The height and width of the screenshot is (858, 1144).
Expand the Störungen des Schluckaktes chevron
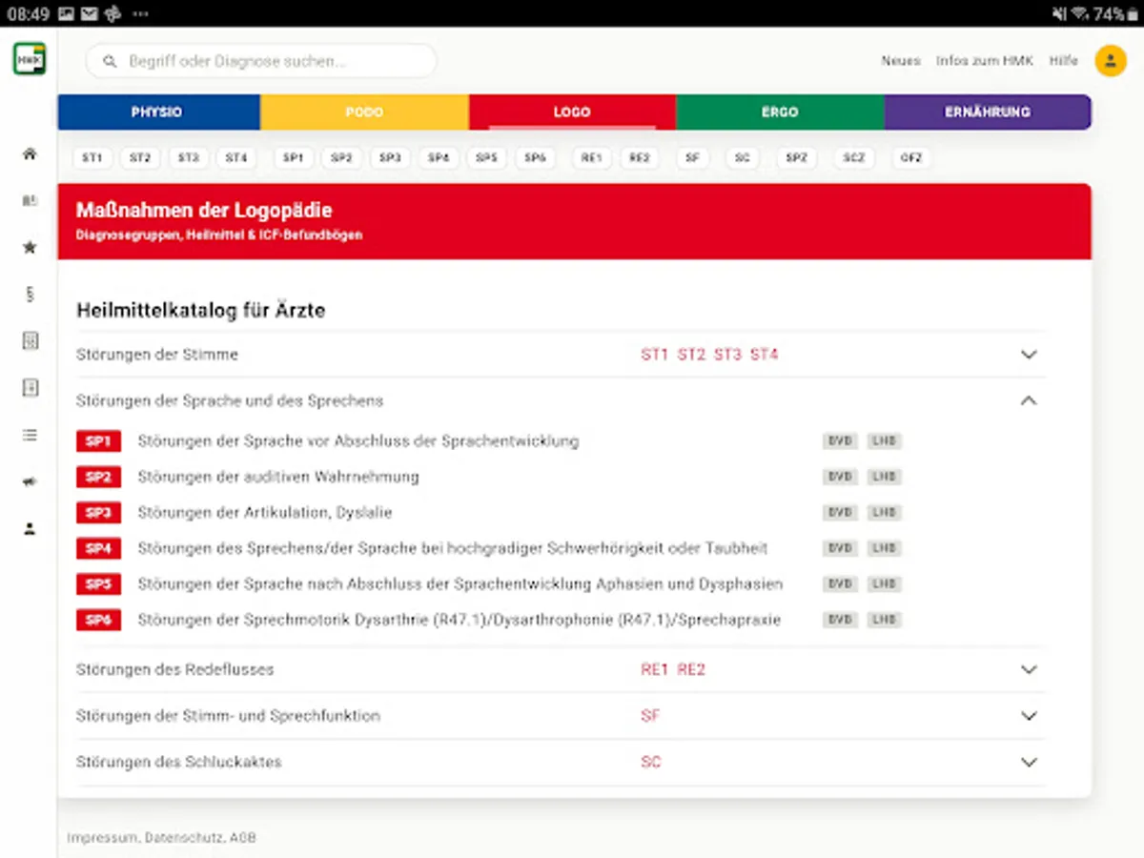coord(1028,763)
